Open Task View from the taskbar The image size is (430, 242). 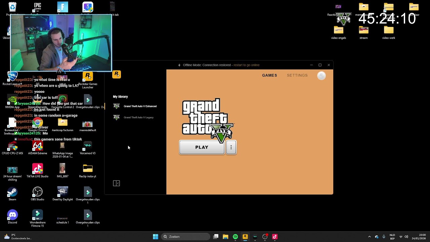coord(216,237)
